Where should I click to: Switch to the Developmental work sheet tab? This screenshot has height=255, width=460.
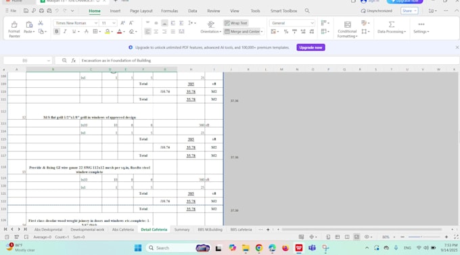click(x=87, y=229)
